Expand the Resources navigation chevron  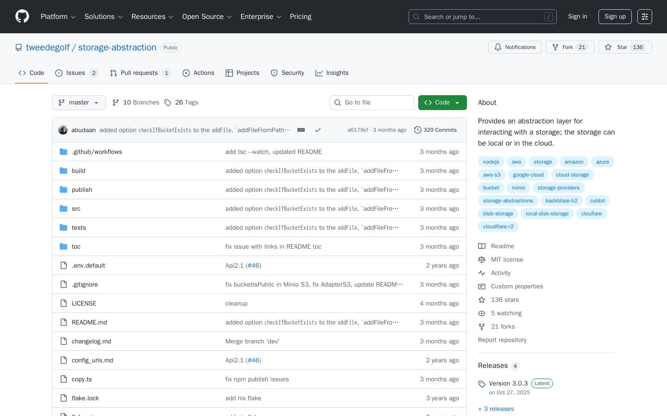click(x=171, y=17)
